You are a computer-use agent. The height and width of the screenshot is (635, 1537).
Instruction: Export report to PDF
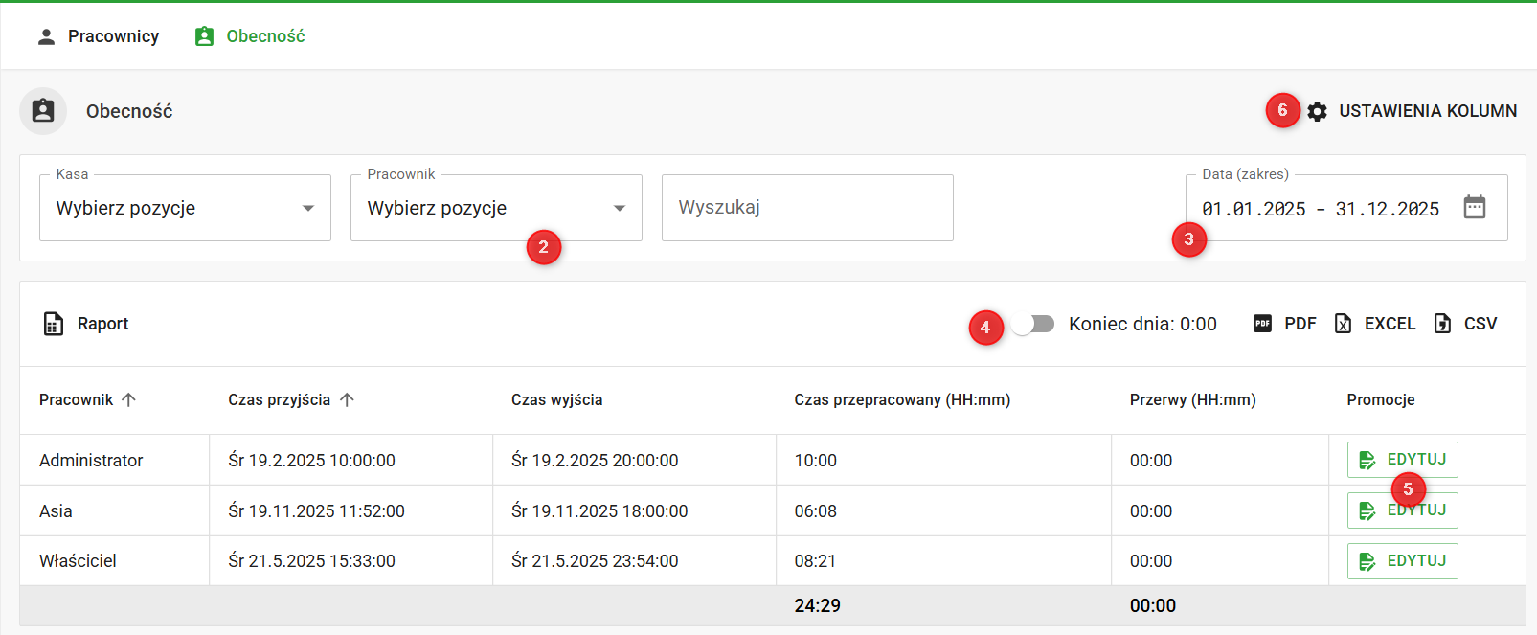[x=1285, y=324]
